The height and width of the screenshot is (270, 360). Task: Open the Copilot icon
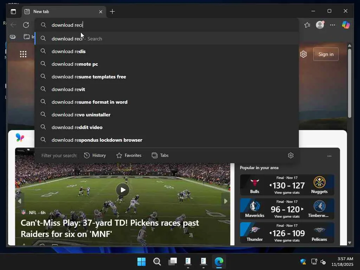click(x=346, y=25)
